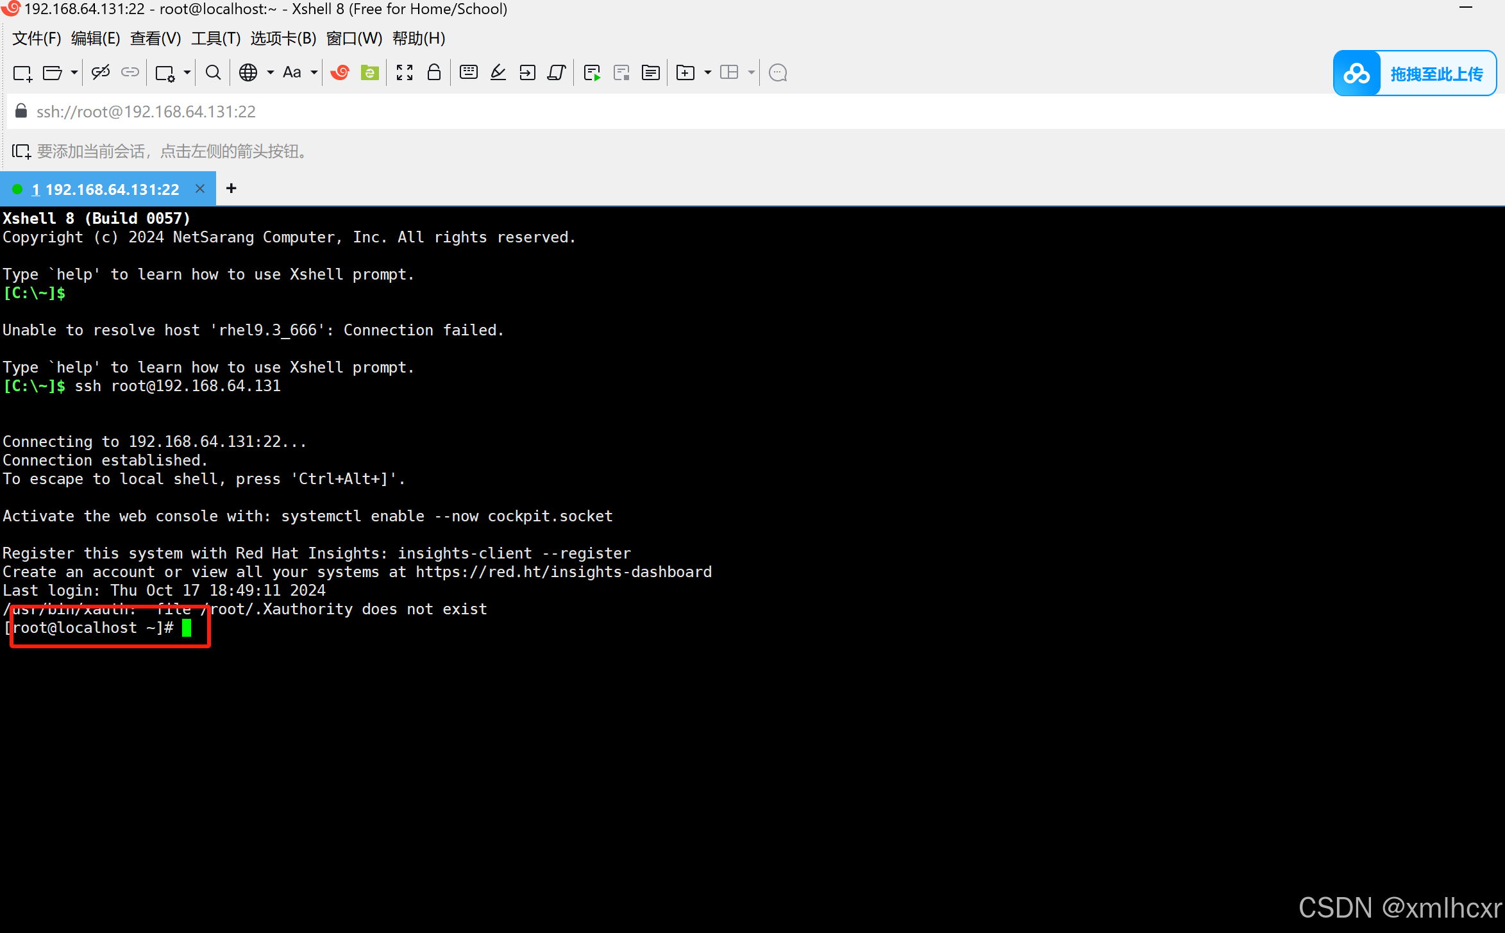
Task: Add a new tab with plus button
Action: pyautogui.click(x=231, y=189)
